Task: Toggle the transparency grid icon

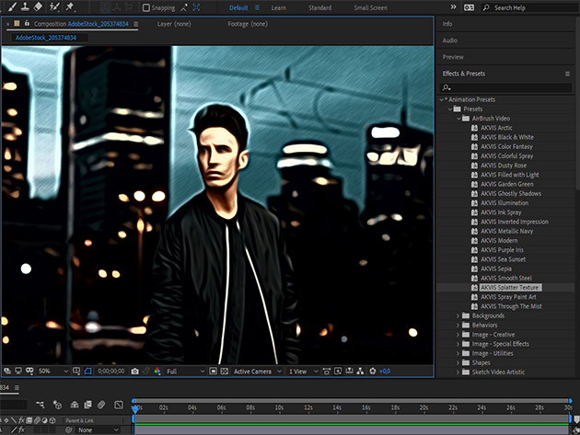Action: 225,371
